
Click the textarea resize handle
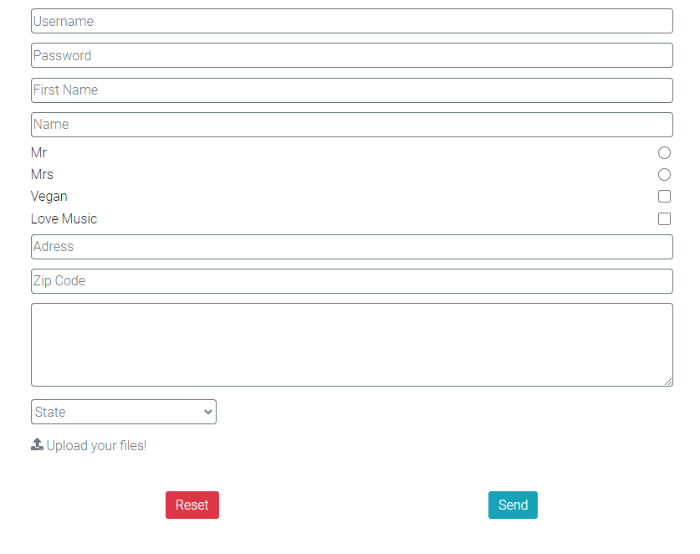click(669, 382)
